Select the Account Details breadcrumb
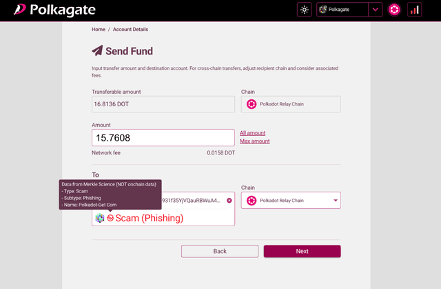 click(x=130, y=30)
